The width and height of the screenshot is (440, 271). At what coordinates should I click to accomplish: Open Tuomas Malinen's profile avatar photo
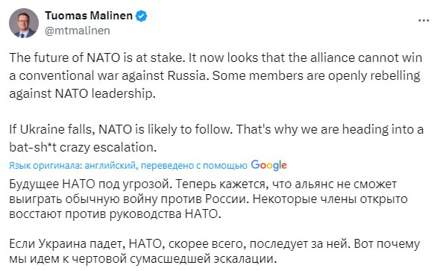[x=24, y=23]
